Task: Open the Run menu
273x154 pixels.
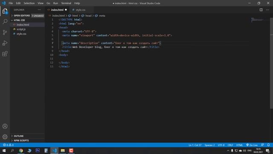Action: click(x=55, y=3)
